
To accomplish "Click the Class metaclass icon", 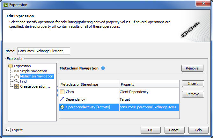I will 62,92.
